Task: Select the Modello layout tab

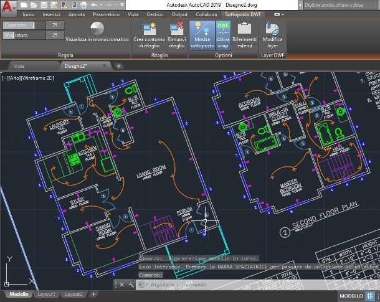Action: pyautogui.click(x=19, y=294)
